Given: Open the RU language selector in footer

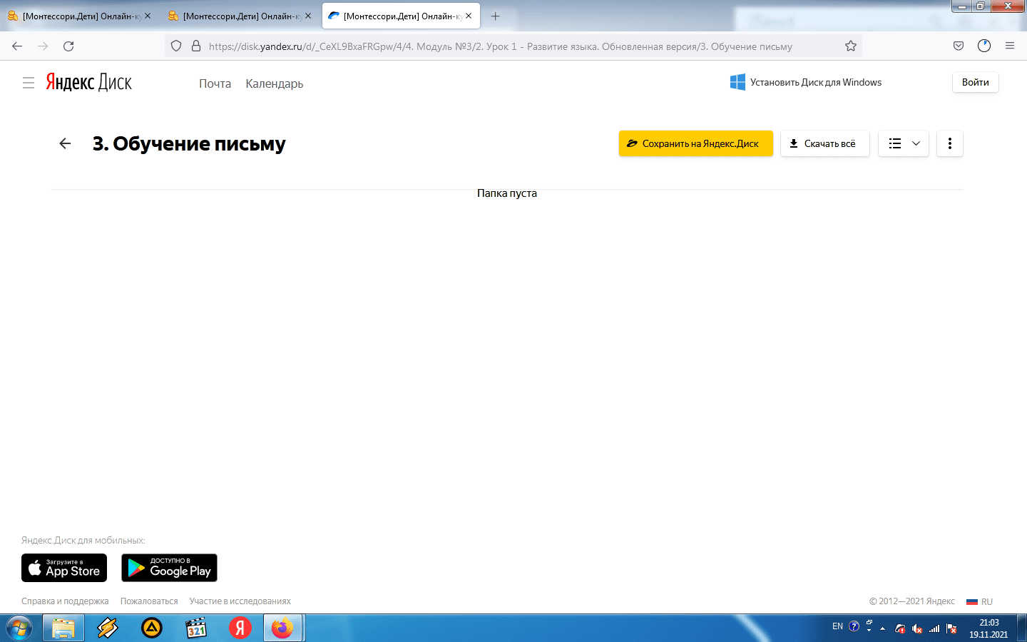Looking at the screenshot, I should coord(980,601).
